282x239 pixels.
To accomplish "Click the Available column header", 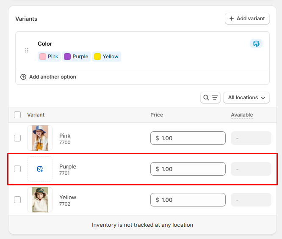I will pyautogui.click(x=242, y=115).
